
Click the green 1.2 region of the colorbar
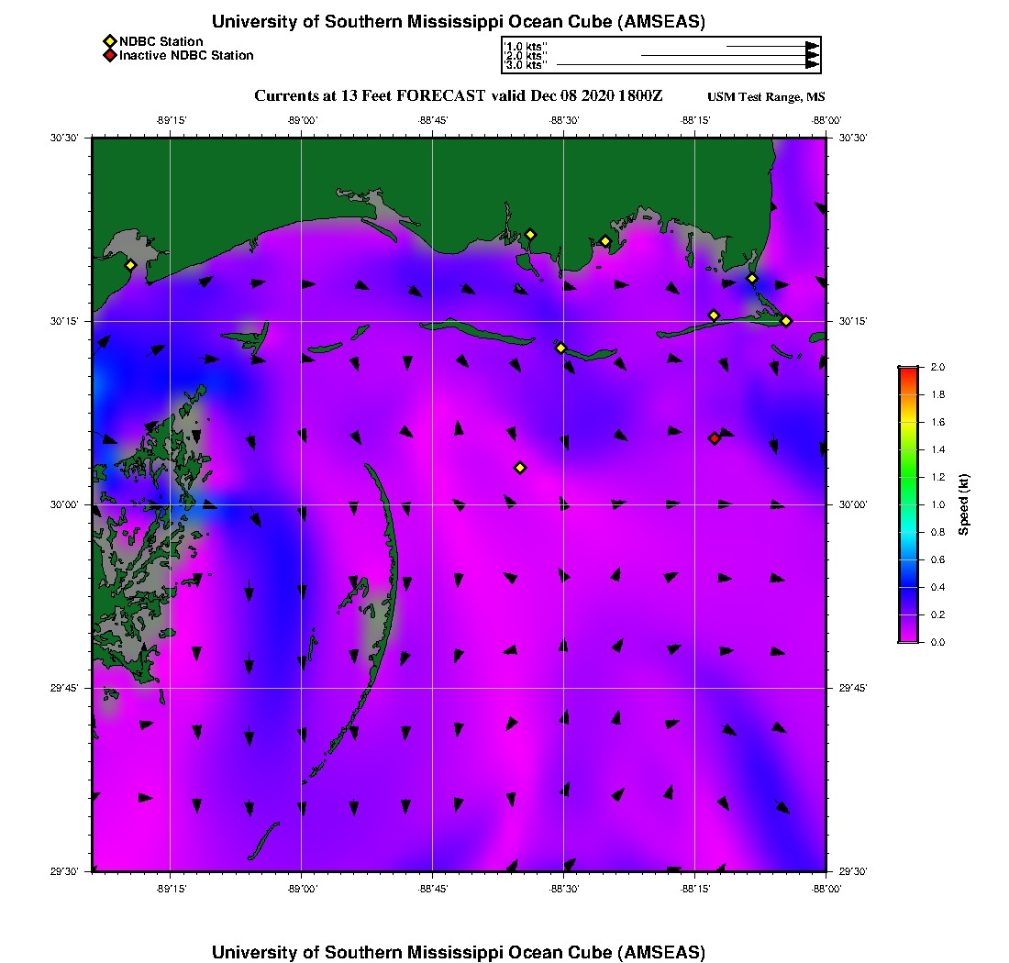[908, 477]
